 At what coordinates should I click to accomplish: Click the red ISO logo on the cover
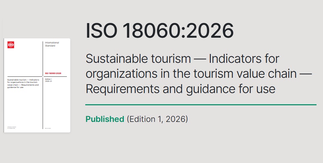11,44
